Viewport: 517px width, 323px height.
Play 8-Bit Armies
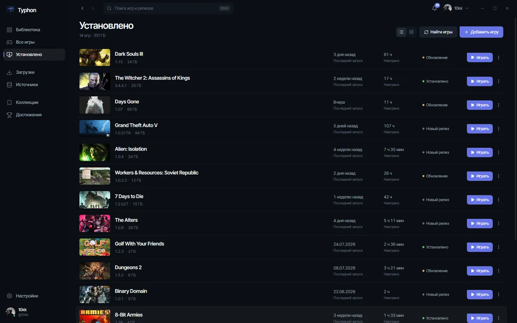(x=480, y=318)
